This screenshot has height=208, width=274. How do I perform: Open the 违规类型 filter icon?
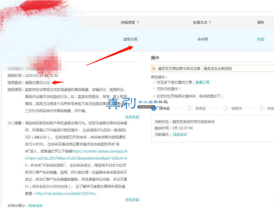tap(138, 22)
